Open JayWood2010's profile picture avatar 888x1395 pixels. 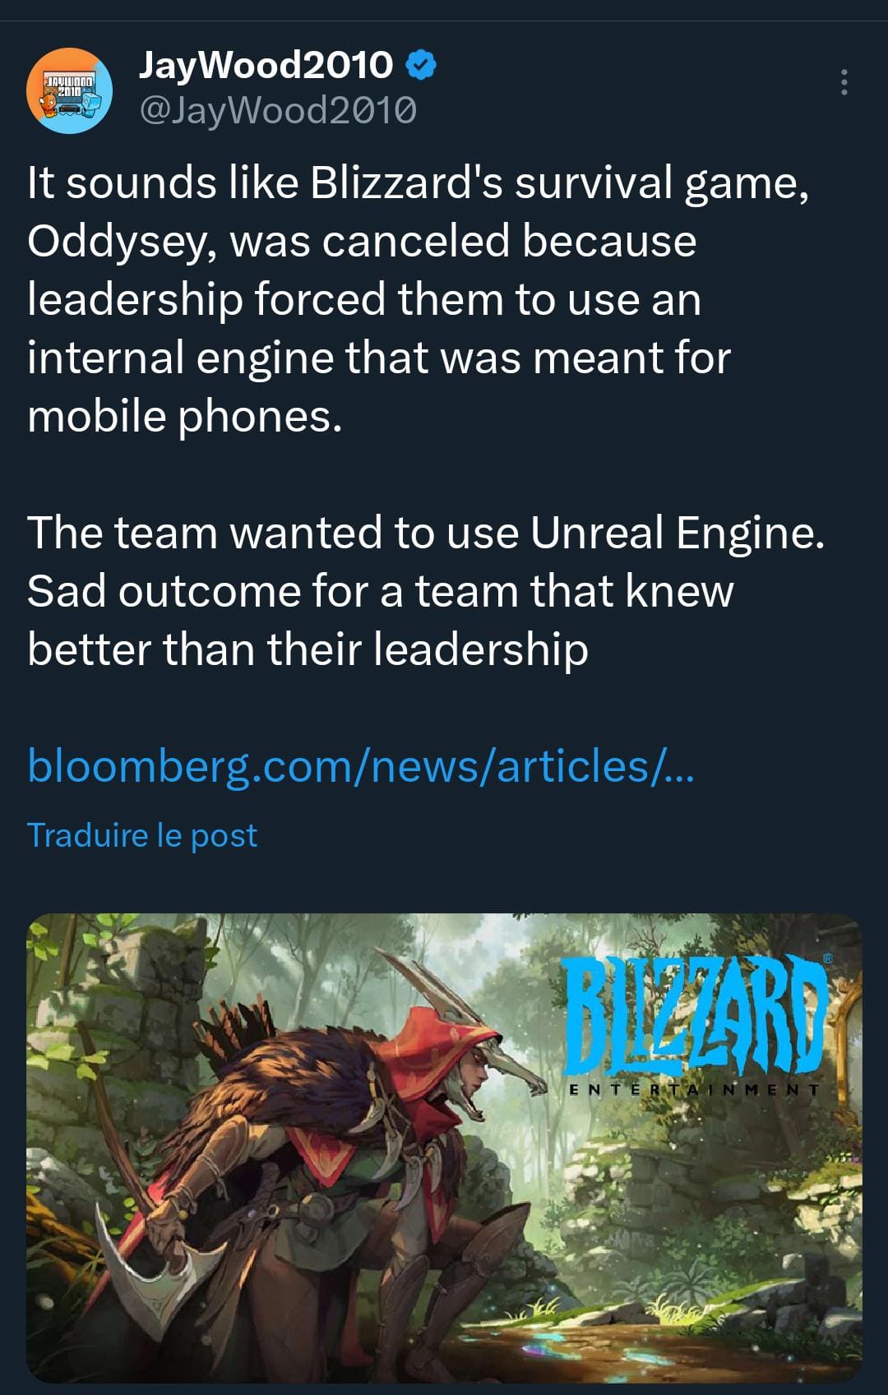pos(69,90)
